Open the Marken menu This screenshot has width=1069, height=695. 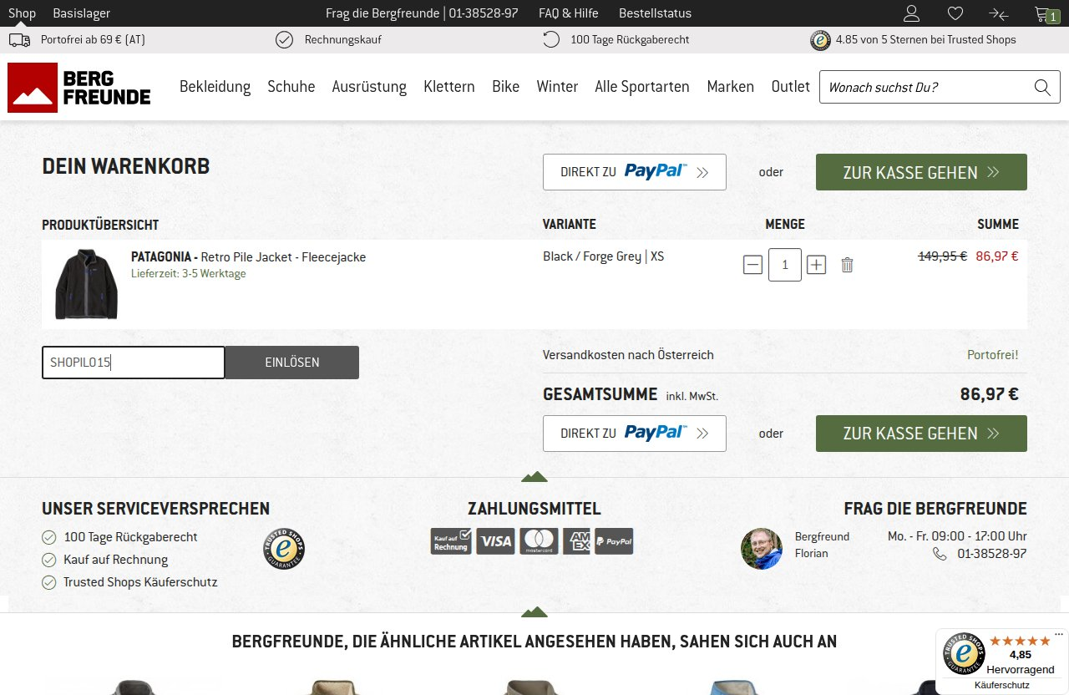point(731,87)
